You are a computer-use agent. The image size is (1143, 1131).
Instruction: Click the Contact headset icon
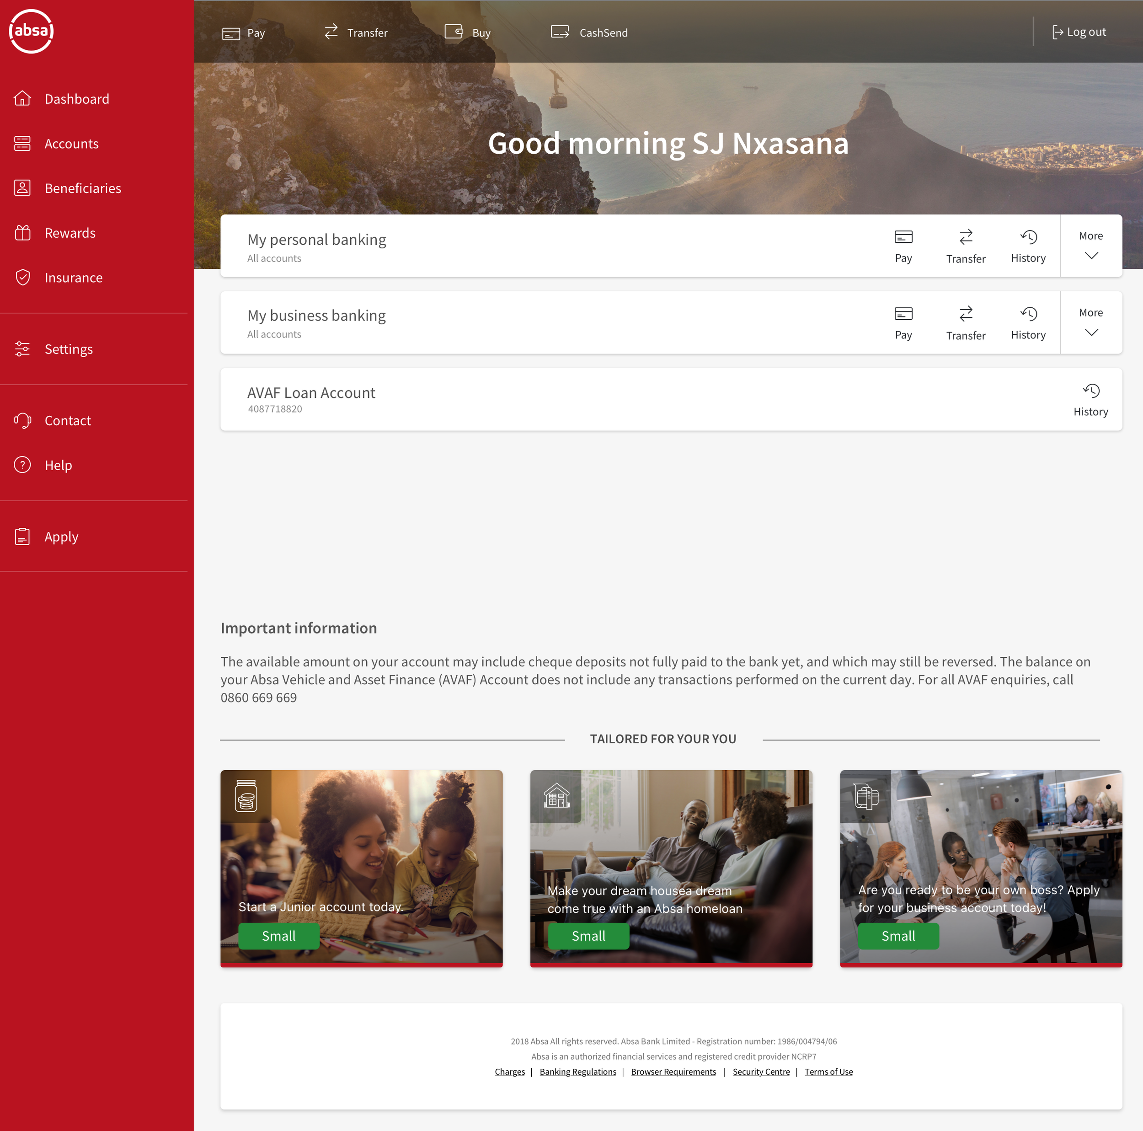pos(22,420)
